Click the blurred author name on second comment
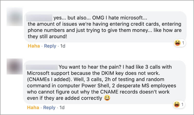 42,67
